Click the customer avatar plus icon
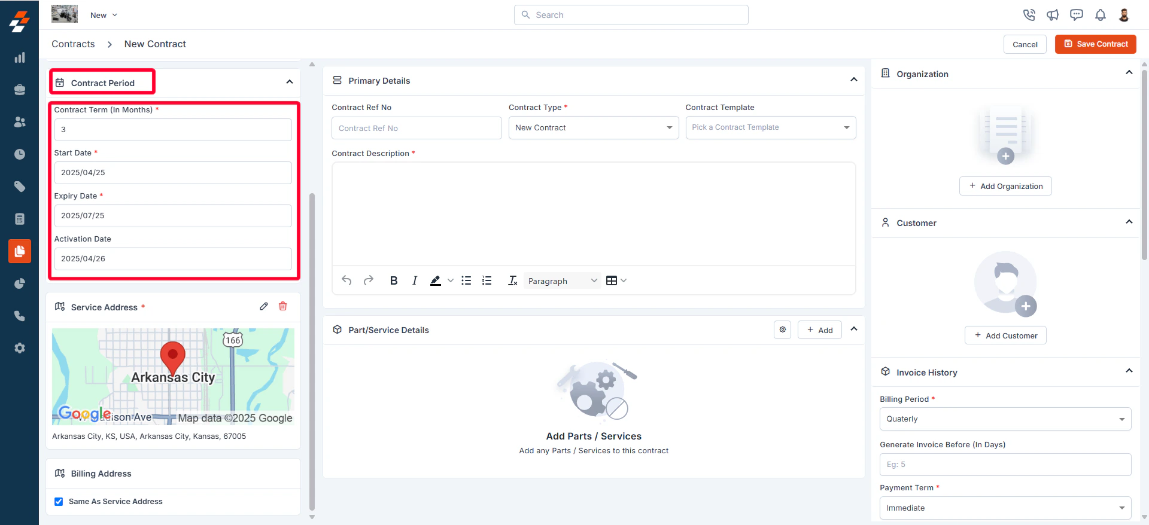1149x525 pixels. point(1026,306)
